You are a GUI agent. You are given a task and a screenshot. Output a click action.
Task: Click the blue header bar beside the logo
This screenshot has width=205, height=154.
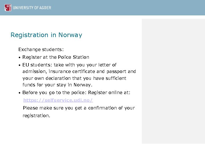pos(128,8)
